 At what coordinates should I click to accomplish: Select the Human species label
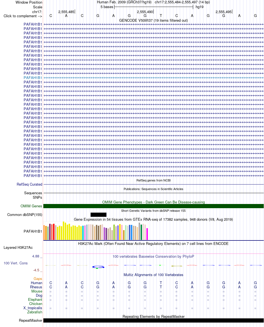(36, 283)
